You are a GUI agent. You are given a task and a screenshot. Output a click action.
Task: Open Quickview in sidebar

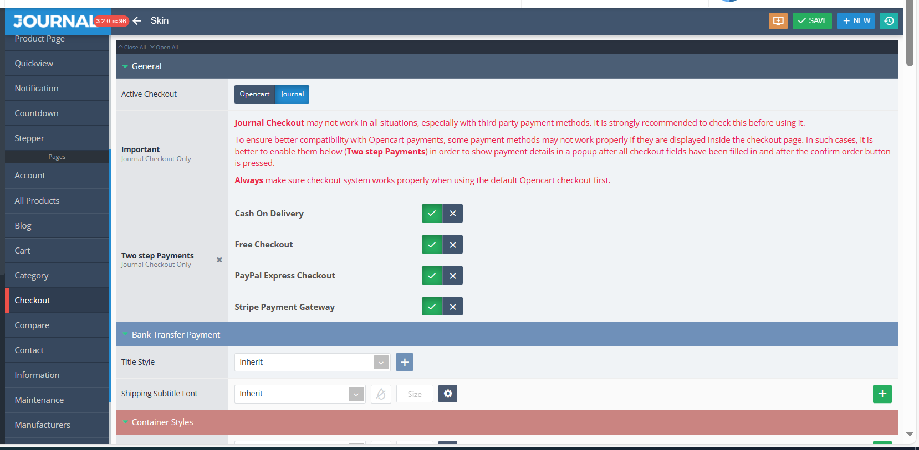click(57, 64)
